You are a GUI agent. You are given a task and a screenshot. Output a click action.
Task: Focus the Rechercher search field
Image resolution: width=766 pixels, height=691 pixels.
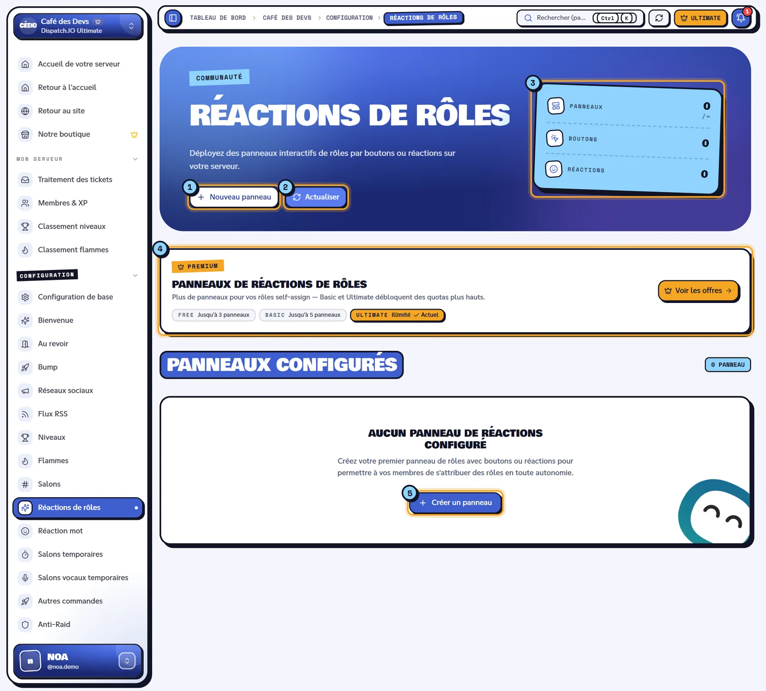click(x=580, y=18)
